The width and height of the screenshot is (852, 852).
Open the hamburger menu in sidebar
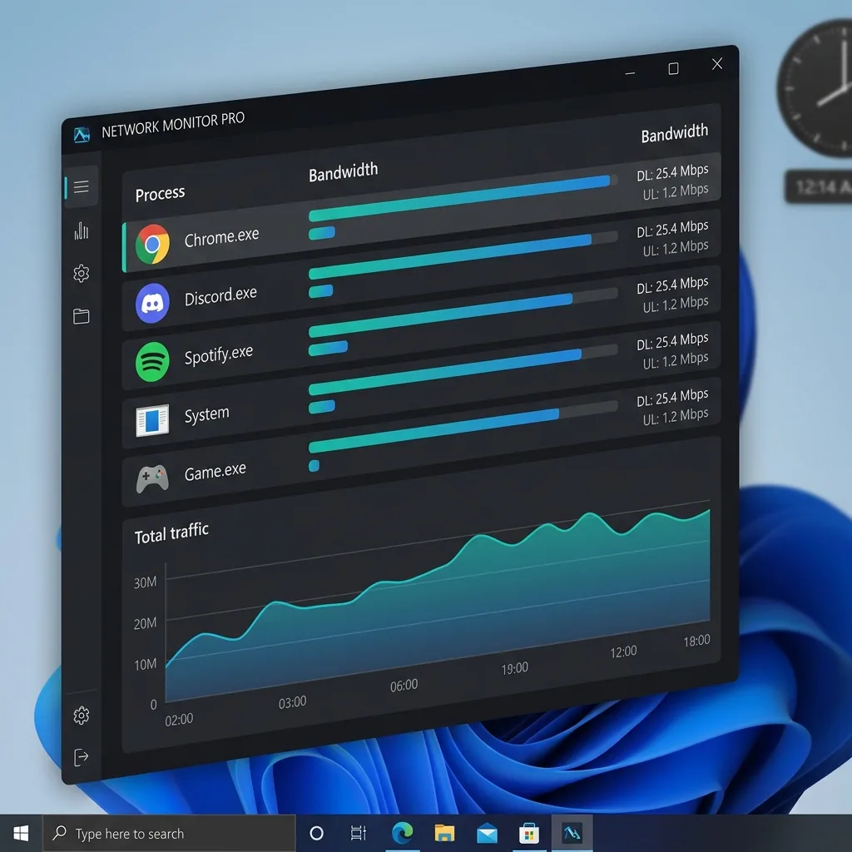point(81,186)
